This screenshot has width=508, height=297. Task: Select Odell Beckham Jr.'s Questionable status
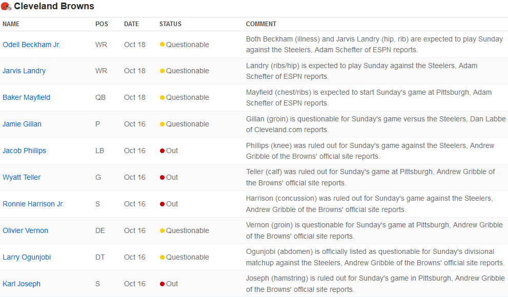185,45
